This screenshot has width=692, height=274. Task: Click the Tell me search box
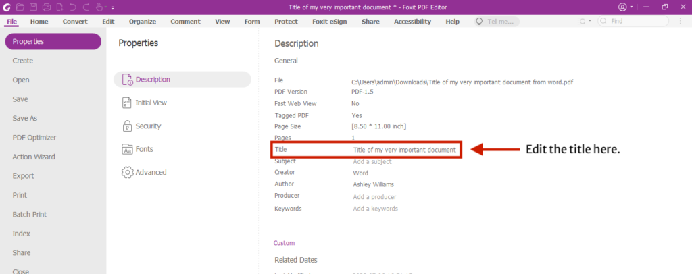click(499, 21)
